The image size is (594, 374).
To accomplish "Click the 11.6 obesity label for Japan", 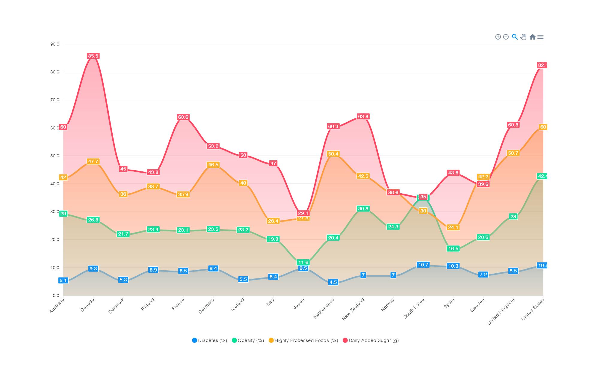I will pos(303,262).
